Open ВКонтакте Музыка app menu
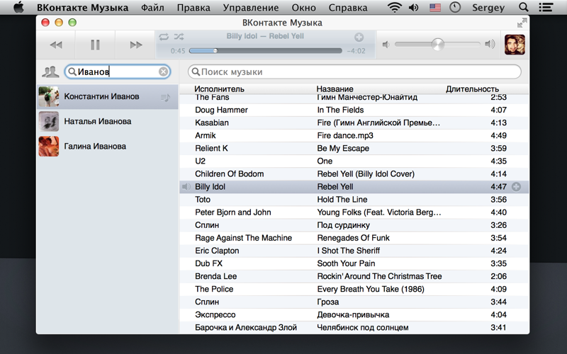 click(x=82, y=8)
